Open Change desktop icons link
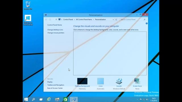Screen dimensions: 182x102 click(x=55, y=30)
